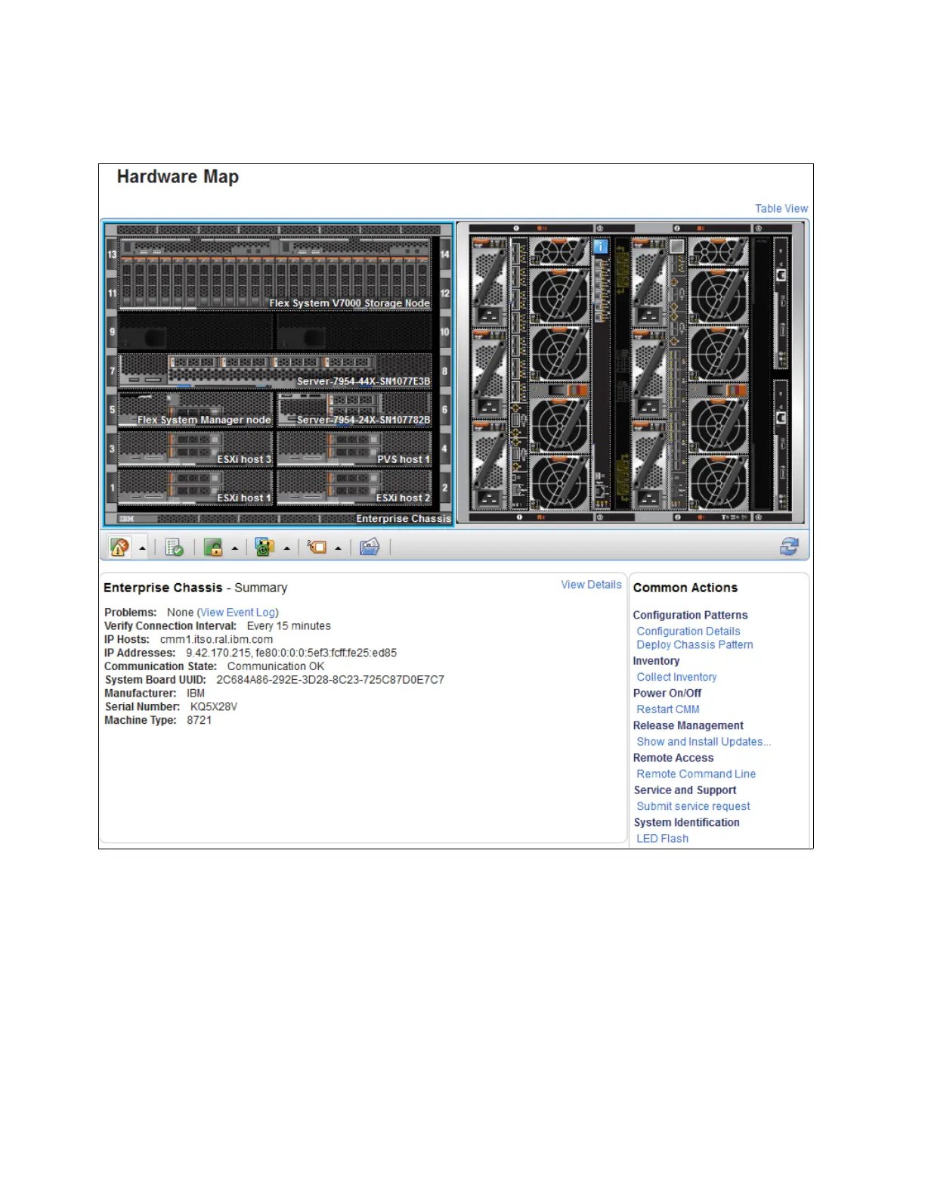
Task: Click the refresh icon at toolbar right end
Action: (x=790, y=547)
